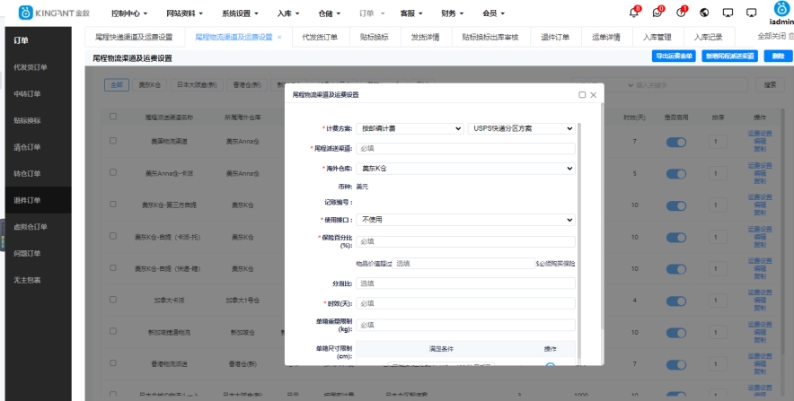794x401 pixels.
Task: Click the notification bell icon
Action: pyautogui.click(x=634, y=13)
